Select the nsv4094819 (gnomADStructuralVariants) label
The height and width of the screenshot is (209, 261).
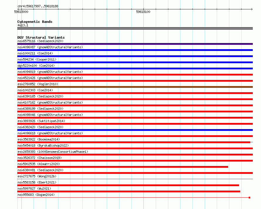[50, 72]
